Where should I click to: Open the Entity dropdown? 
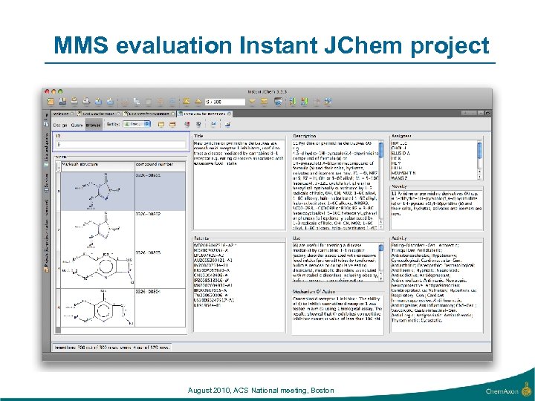(x=137, y=124)
